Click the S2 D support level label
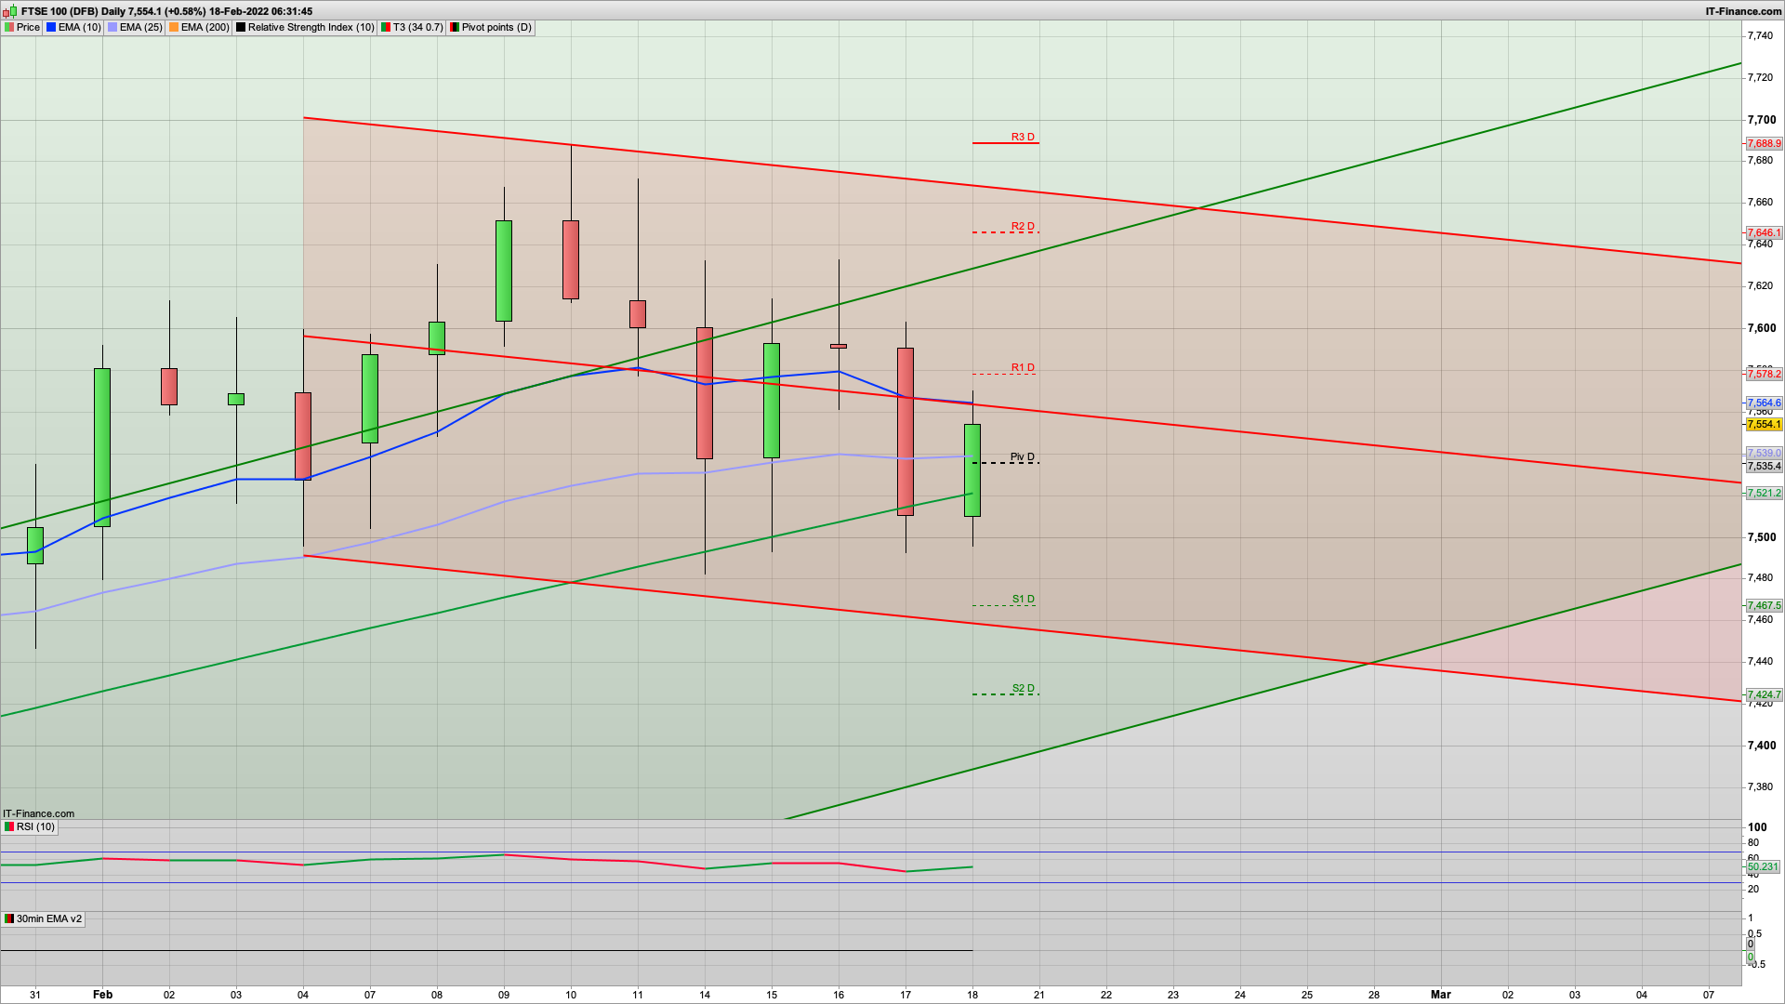This screenshot has width=1785, height=1004. point(1024,688)
